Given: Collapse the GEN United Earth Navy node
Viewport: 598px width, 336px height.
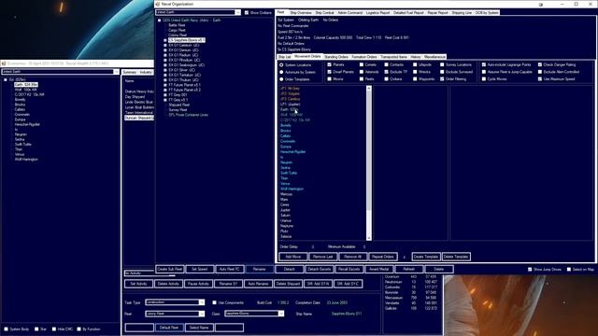Looking at the screenshot, I should (160, 21).
